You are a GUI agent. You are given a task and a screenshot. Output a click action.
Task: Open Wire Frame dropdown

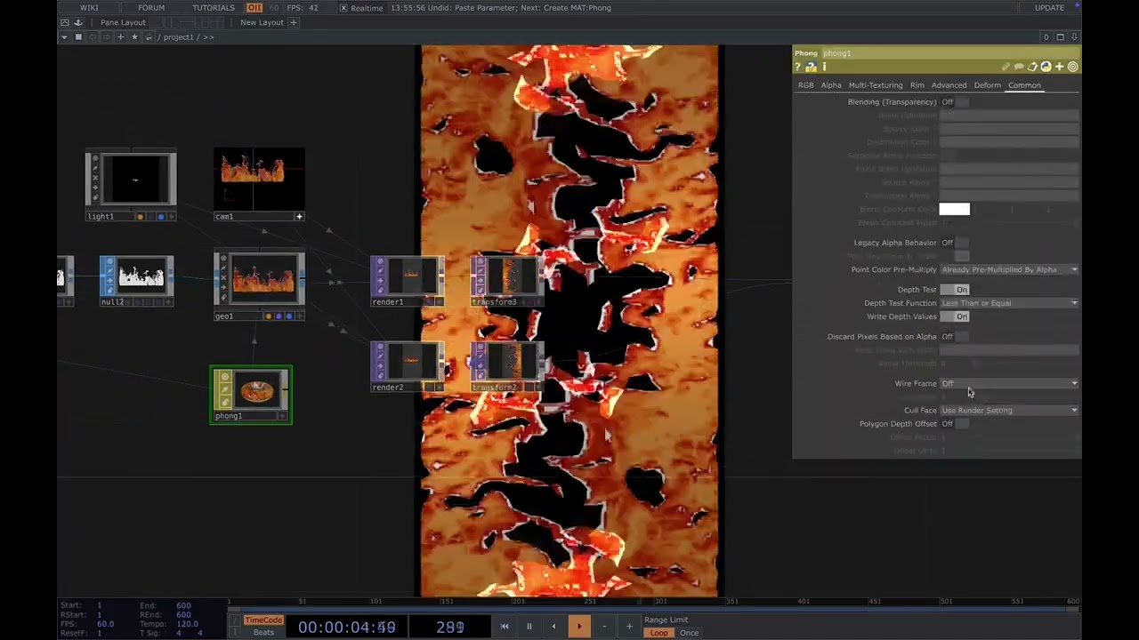coord(1009,384)
